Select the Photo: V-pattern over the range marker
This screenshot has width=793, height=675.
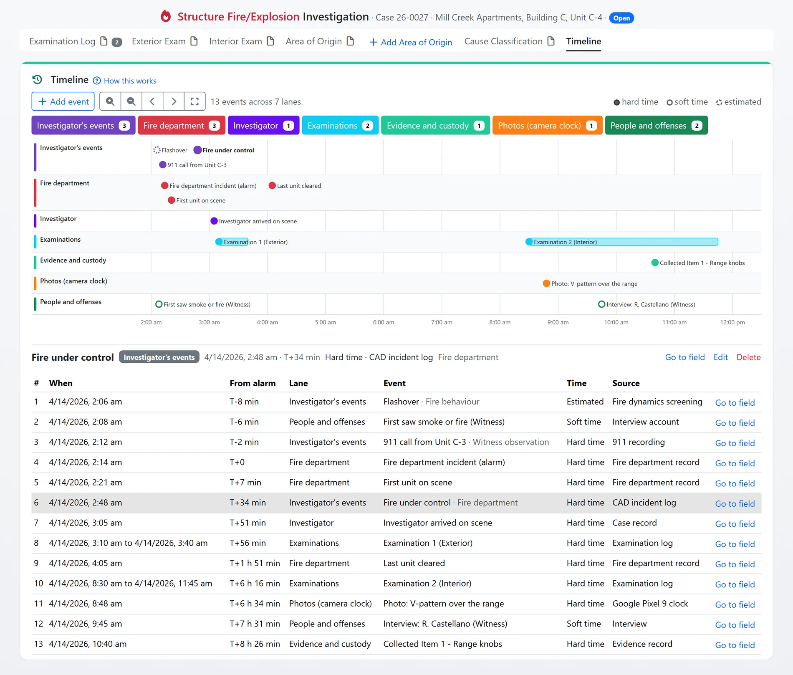coord(546,283)
